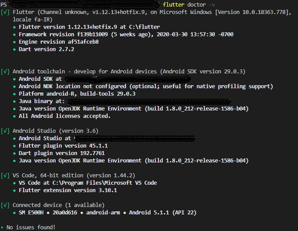Click the 'flutter doctor -v' command text
This screenshot has height=231, width=298.
(x=189, y=4)
